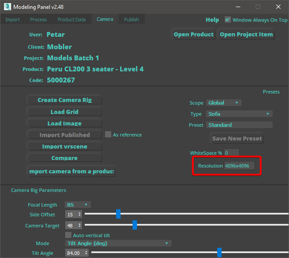This screenshot has width=289, height=258.
Task: Switch to the Publish tab
Action: 131,20
